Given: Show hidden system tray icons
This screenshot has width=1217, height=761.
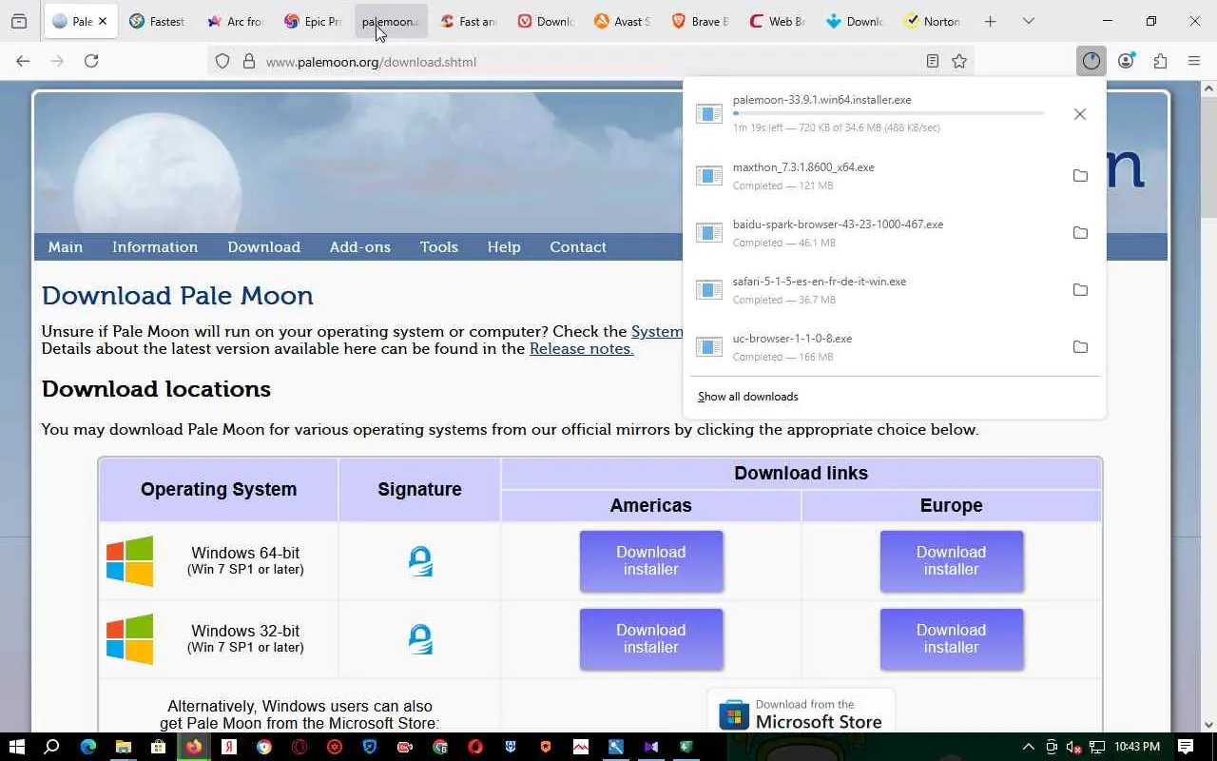Looking at the screenshot, I should [1028, 747].
